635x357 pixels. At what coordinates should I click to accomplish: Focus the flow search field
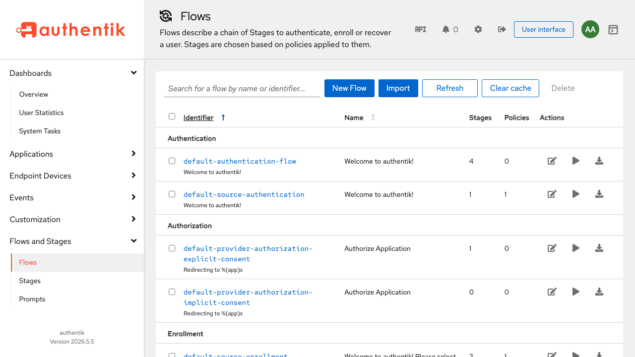pyautogui.click(x=242, y=88)
